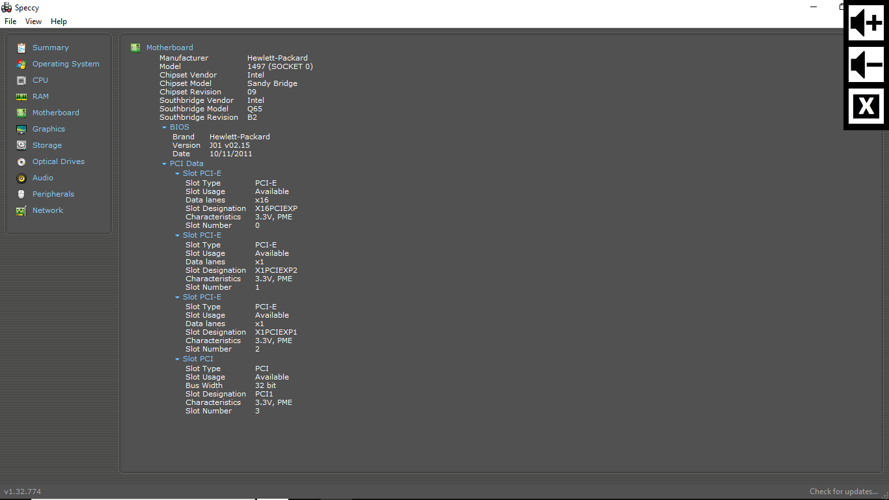Select the Optical Drives disc icon
The width and height of the screenshot is (889, 500).
point(21,161)
